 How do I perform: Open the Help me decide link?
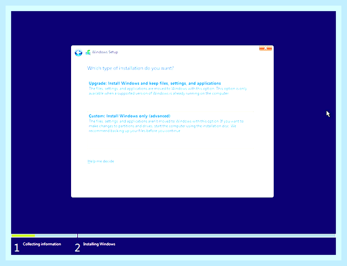101,161
